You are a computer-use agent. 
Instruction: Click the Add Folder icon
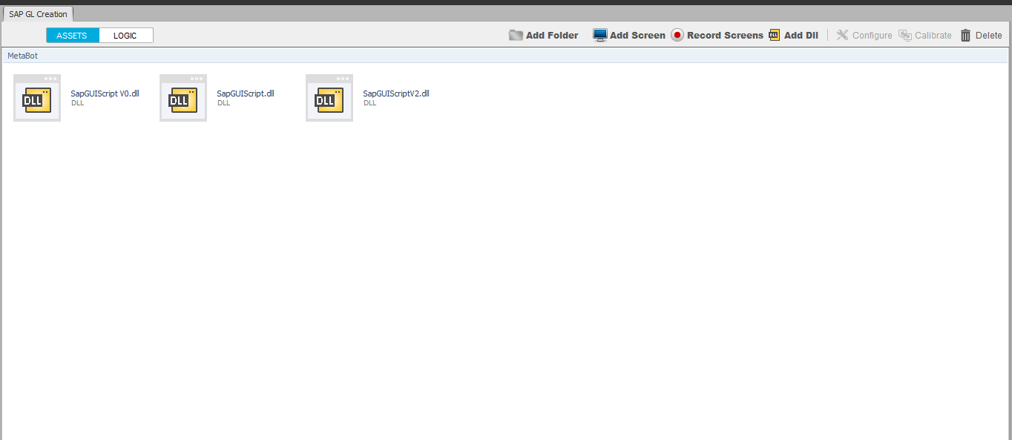[516, 35]
